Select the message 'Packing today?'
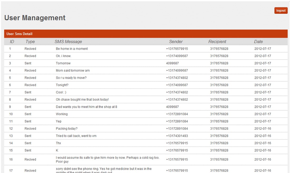290x173 pixels. click(x=67, y=129)
